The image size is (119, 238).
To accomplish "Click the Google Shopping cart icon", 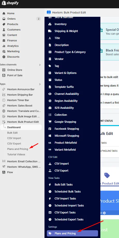I will 50,122.
